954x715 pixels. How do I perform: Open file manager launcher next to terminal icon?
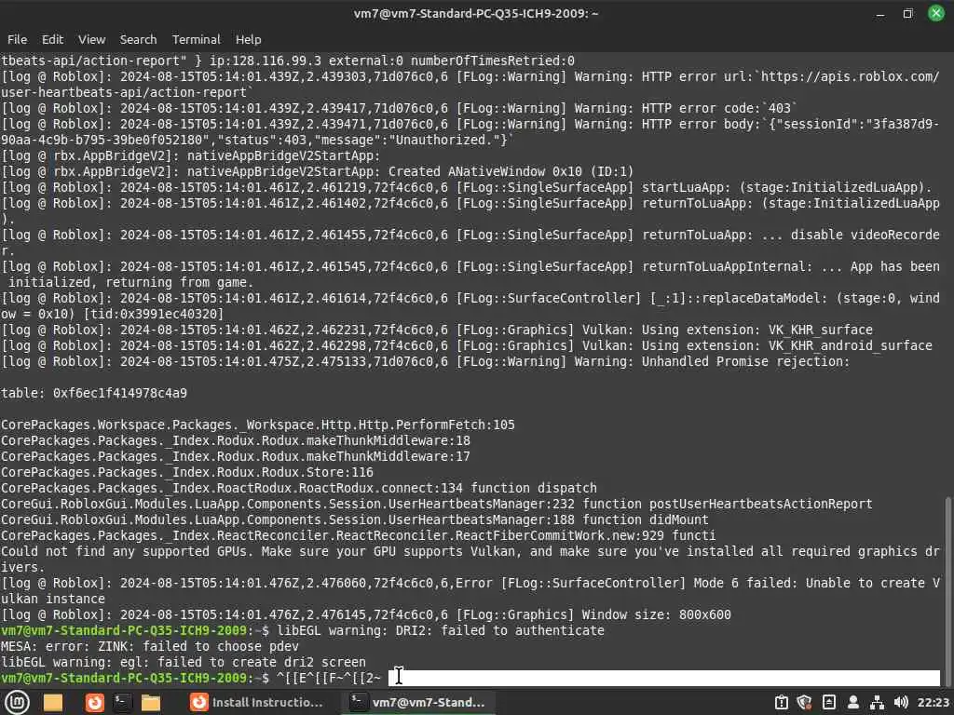coord(150,702)
